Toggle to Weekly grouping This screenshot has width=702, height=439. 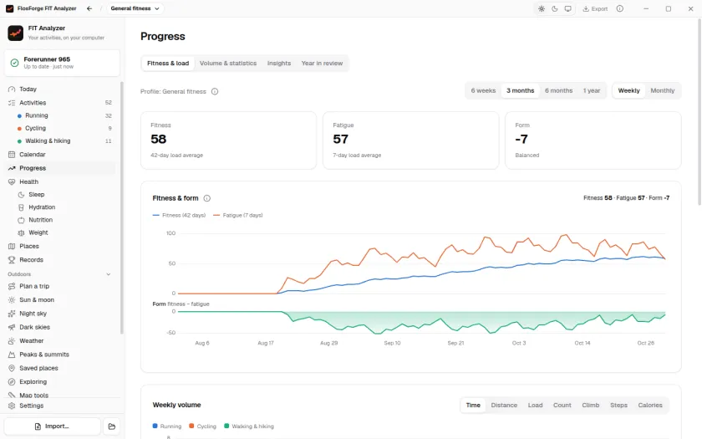click(628, 90)
